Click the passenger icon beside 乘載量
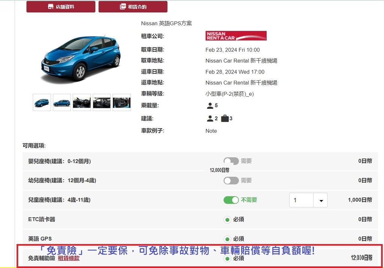This screenshot has height=268, width=384. [x=210, y=106]
